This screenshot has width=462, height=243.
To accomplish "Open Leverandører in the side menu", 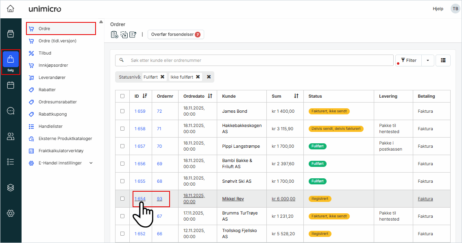I will tap(52, 77).
